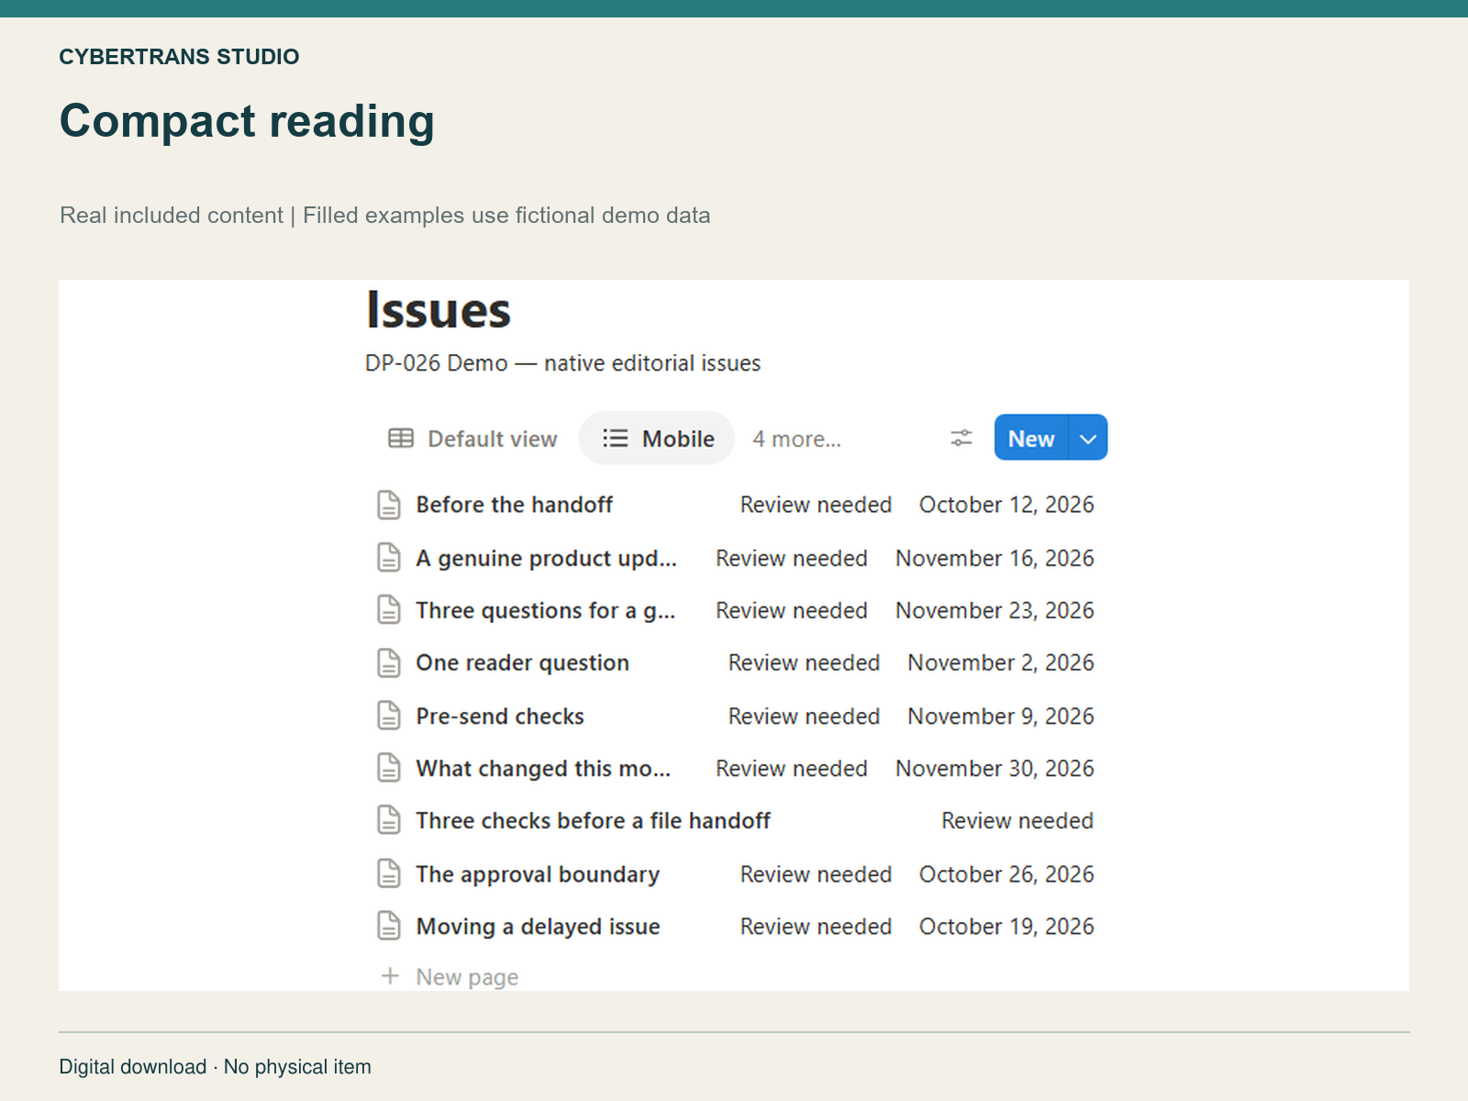Open the view settings sliders icon

pyautogui.click(x=961, y=438)
